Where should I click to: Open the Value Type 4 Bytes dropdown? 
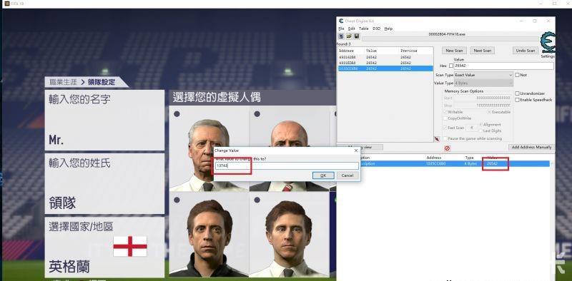coord(483,83)
